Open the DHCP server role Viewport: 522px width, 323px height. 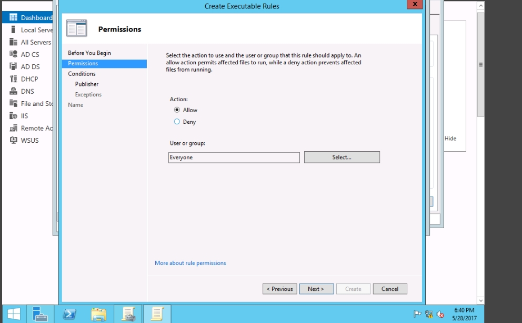click(29, 79)
